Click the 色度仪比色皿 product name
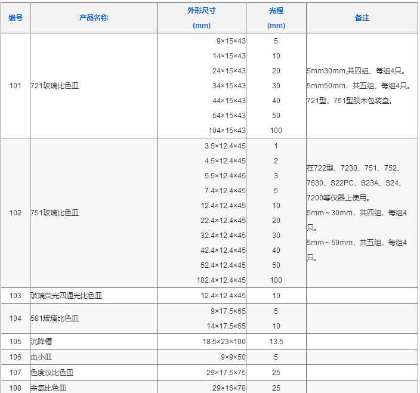The height and width of the screenshot is (393, 420). (x=52, y=373)
